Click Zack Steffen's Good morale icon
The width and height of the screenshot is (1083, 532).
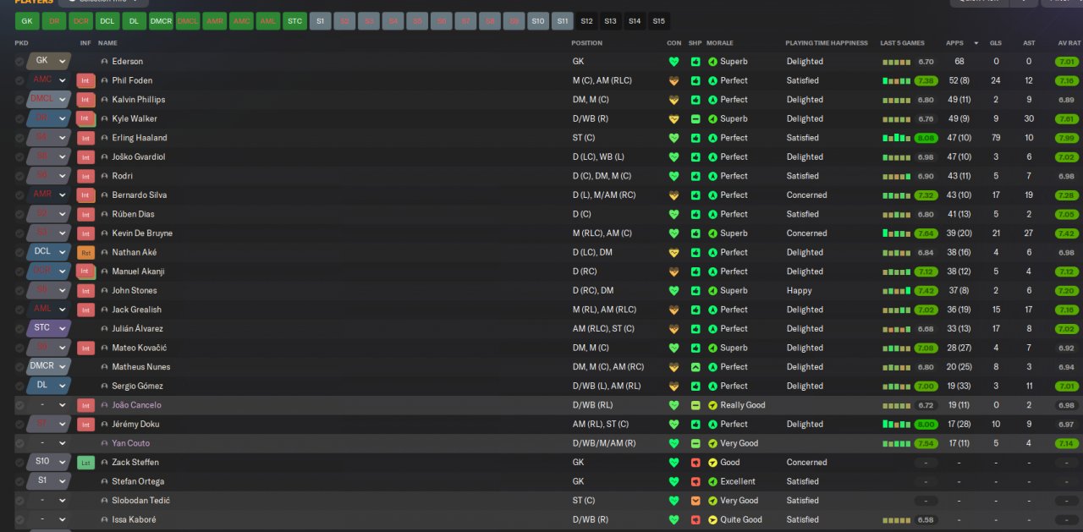pyautogui.click(x=712, y=463)
